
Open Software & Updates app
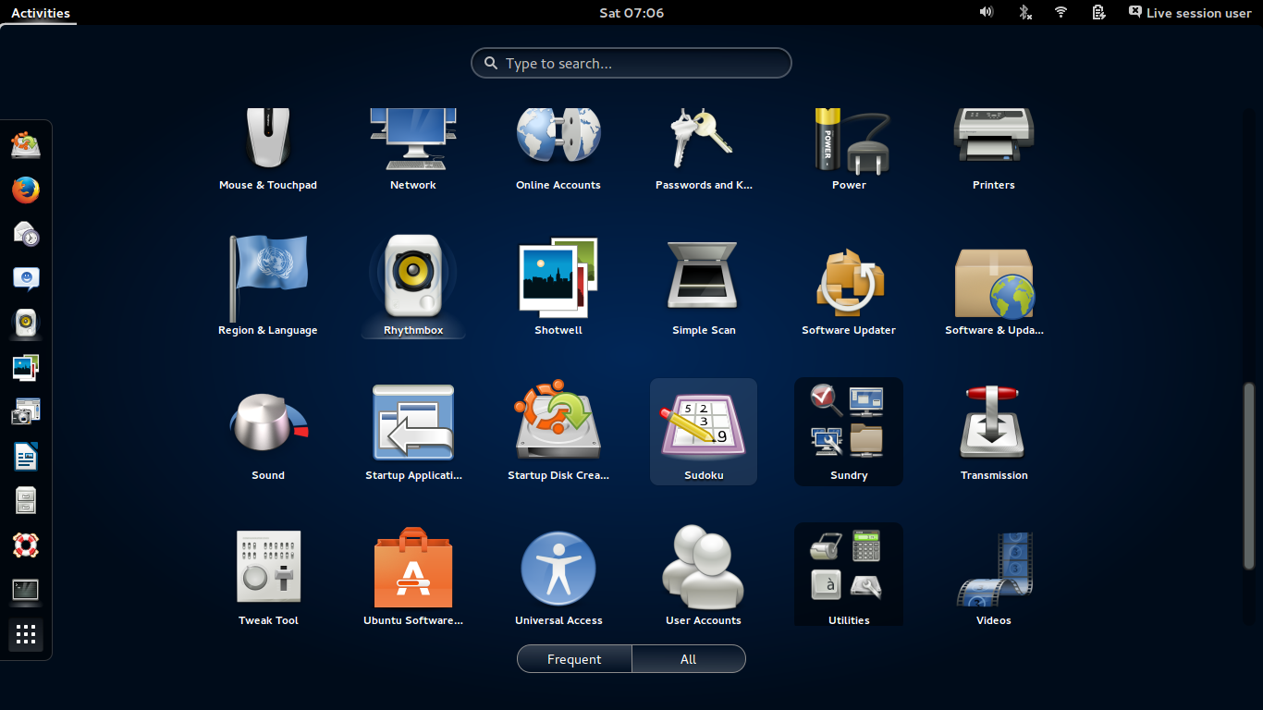pyautogui.click(x=994, y=286)
